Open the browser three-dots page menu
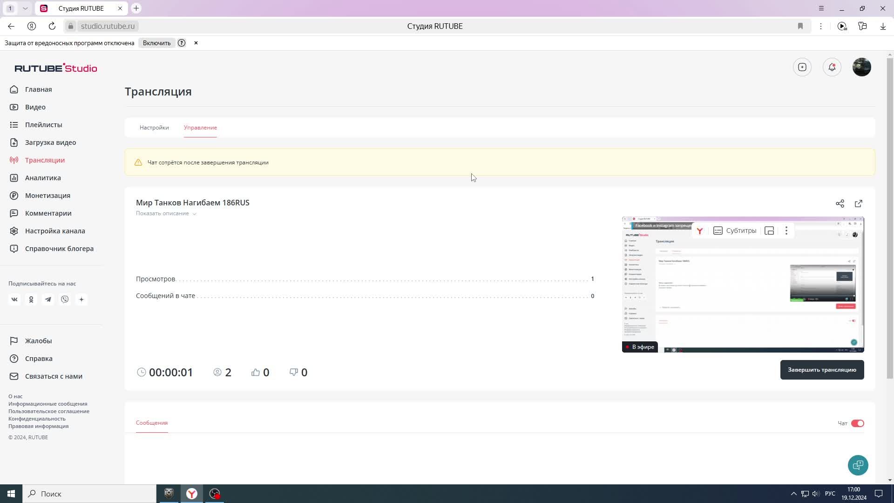Image resolution: width=894 pixels, height=503 pixels. pos(821,26)
